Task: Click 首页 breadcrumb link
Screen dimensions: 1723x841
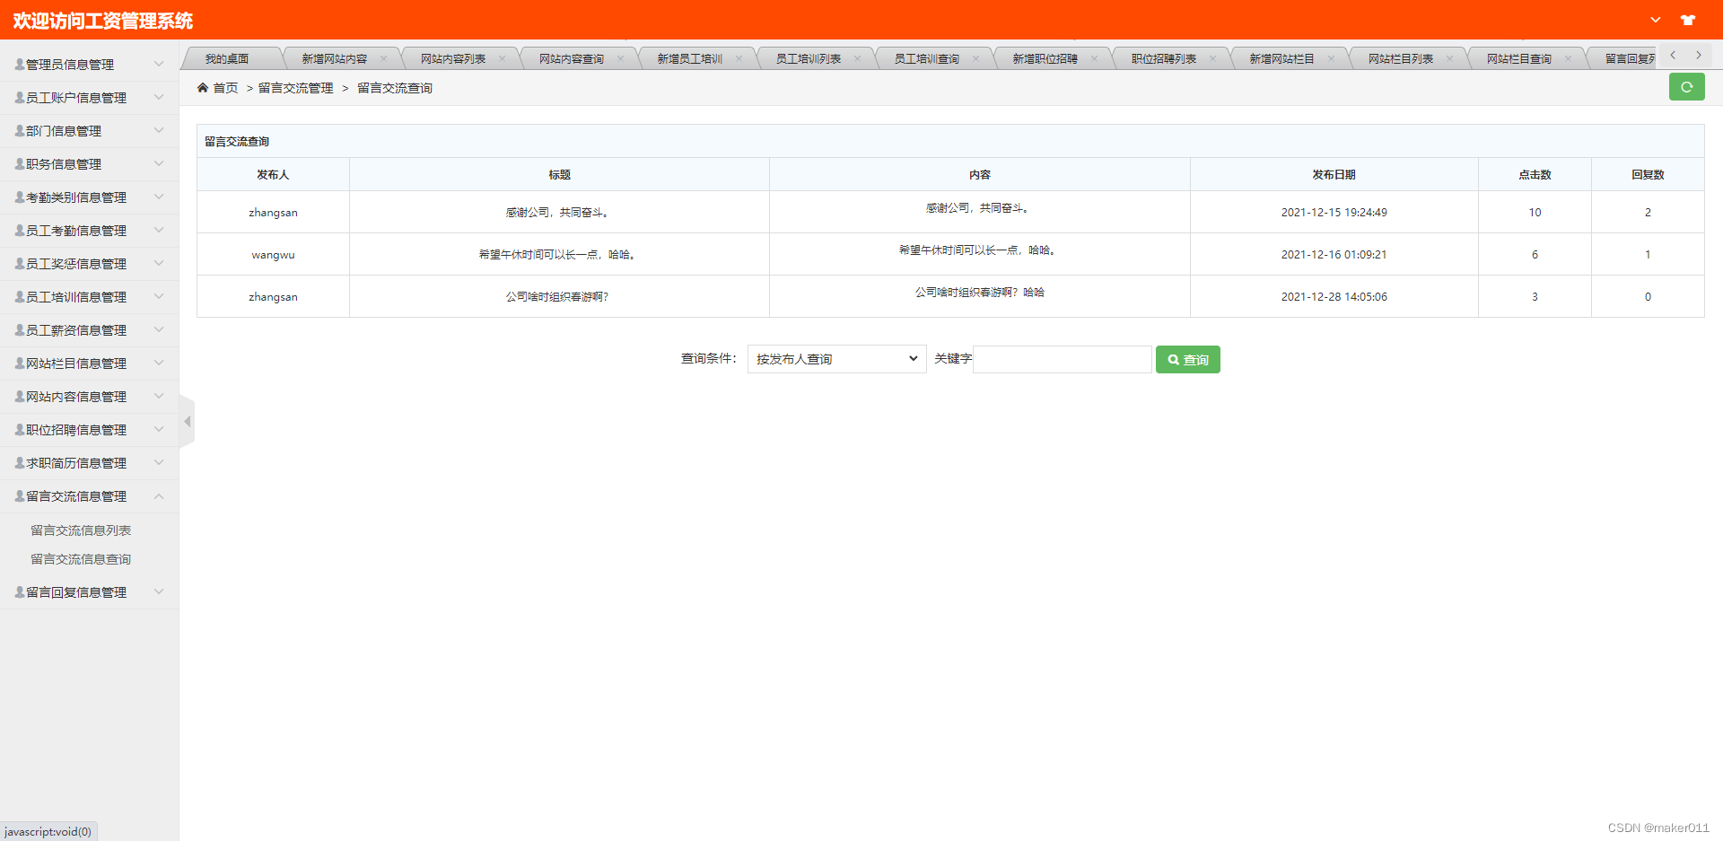Action: coord(225,88)
